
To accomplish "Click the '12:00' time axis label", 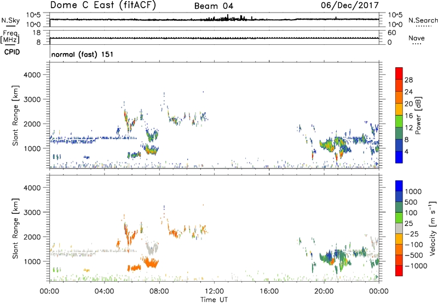I will 214,292.
